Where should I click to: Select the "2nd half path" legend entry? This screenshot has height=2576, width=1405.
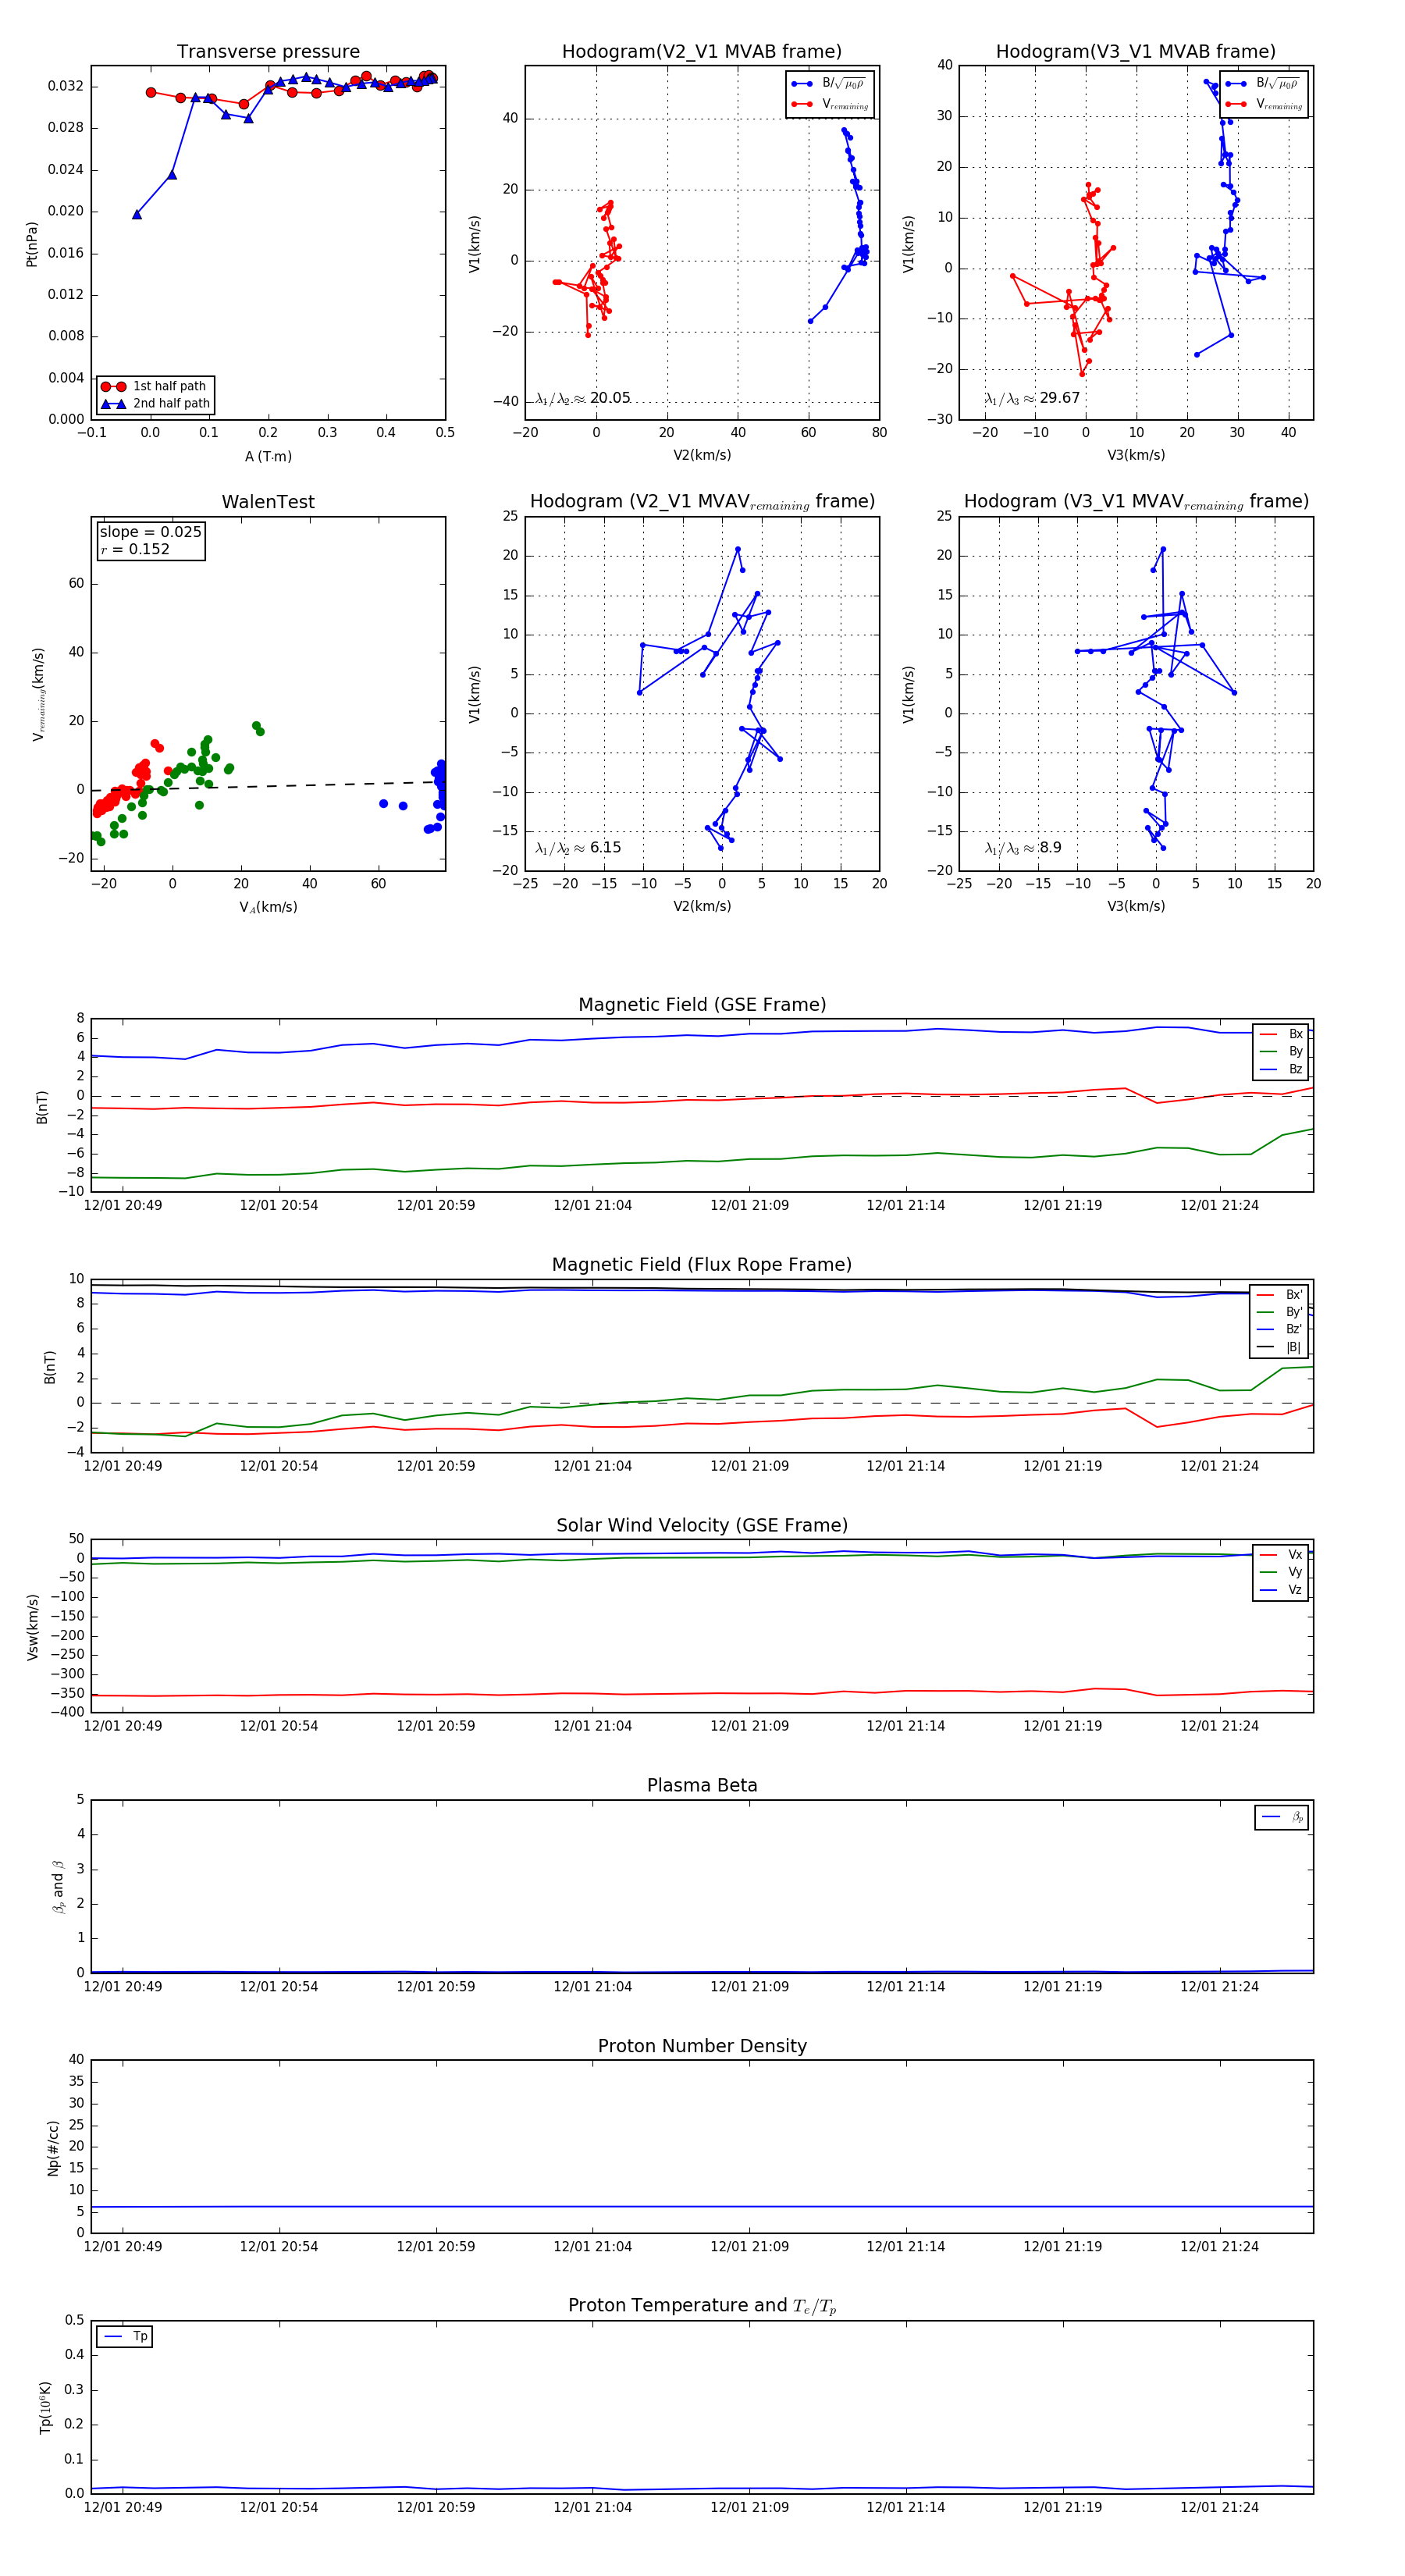[155, 404]
